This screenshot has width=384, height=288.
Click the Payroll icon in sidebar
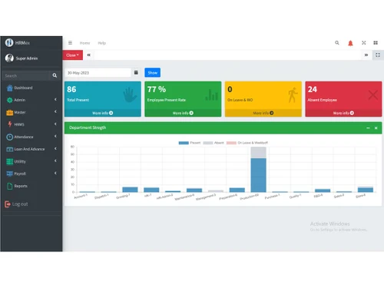[9, 174]
